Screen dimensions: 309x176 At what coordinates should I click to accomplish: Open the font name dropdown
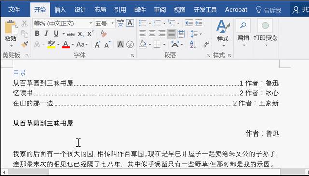pos(91,23)
